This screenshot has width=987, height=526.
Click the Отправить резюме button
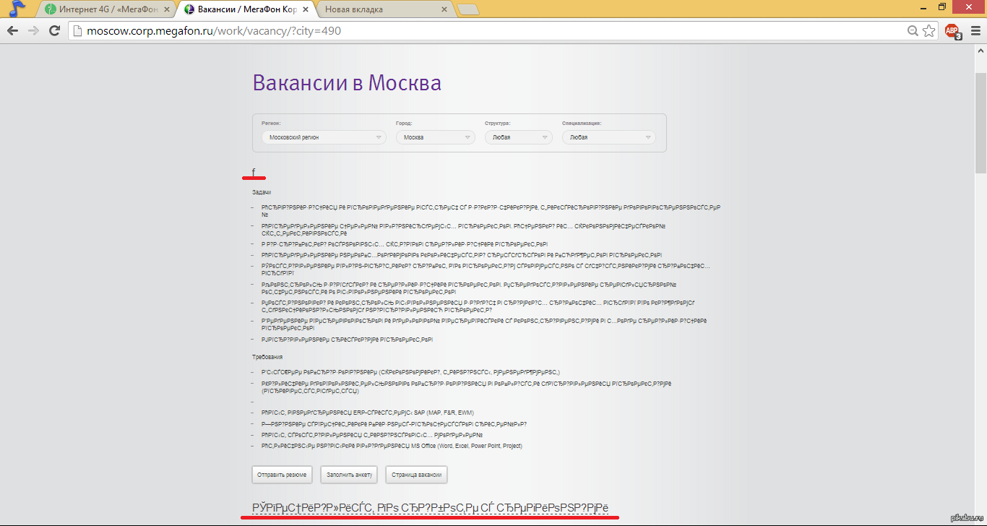pos(283,475)
